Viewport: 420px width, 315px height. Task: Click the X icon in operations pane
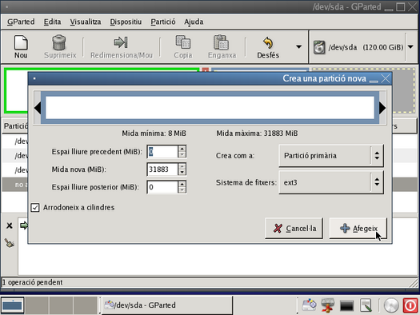[x=10, y=225]
